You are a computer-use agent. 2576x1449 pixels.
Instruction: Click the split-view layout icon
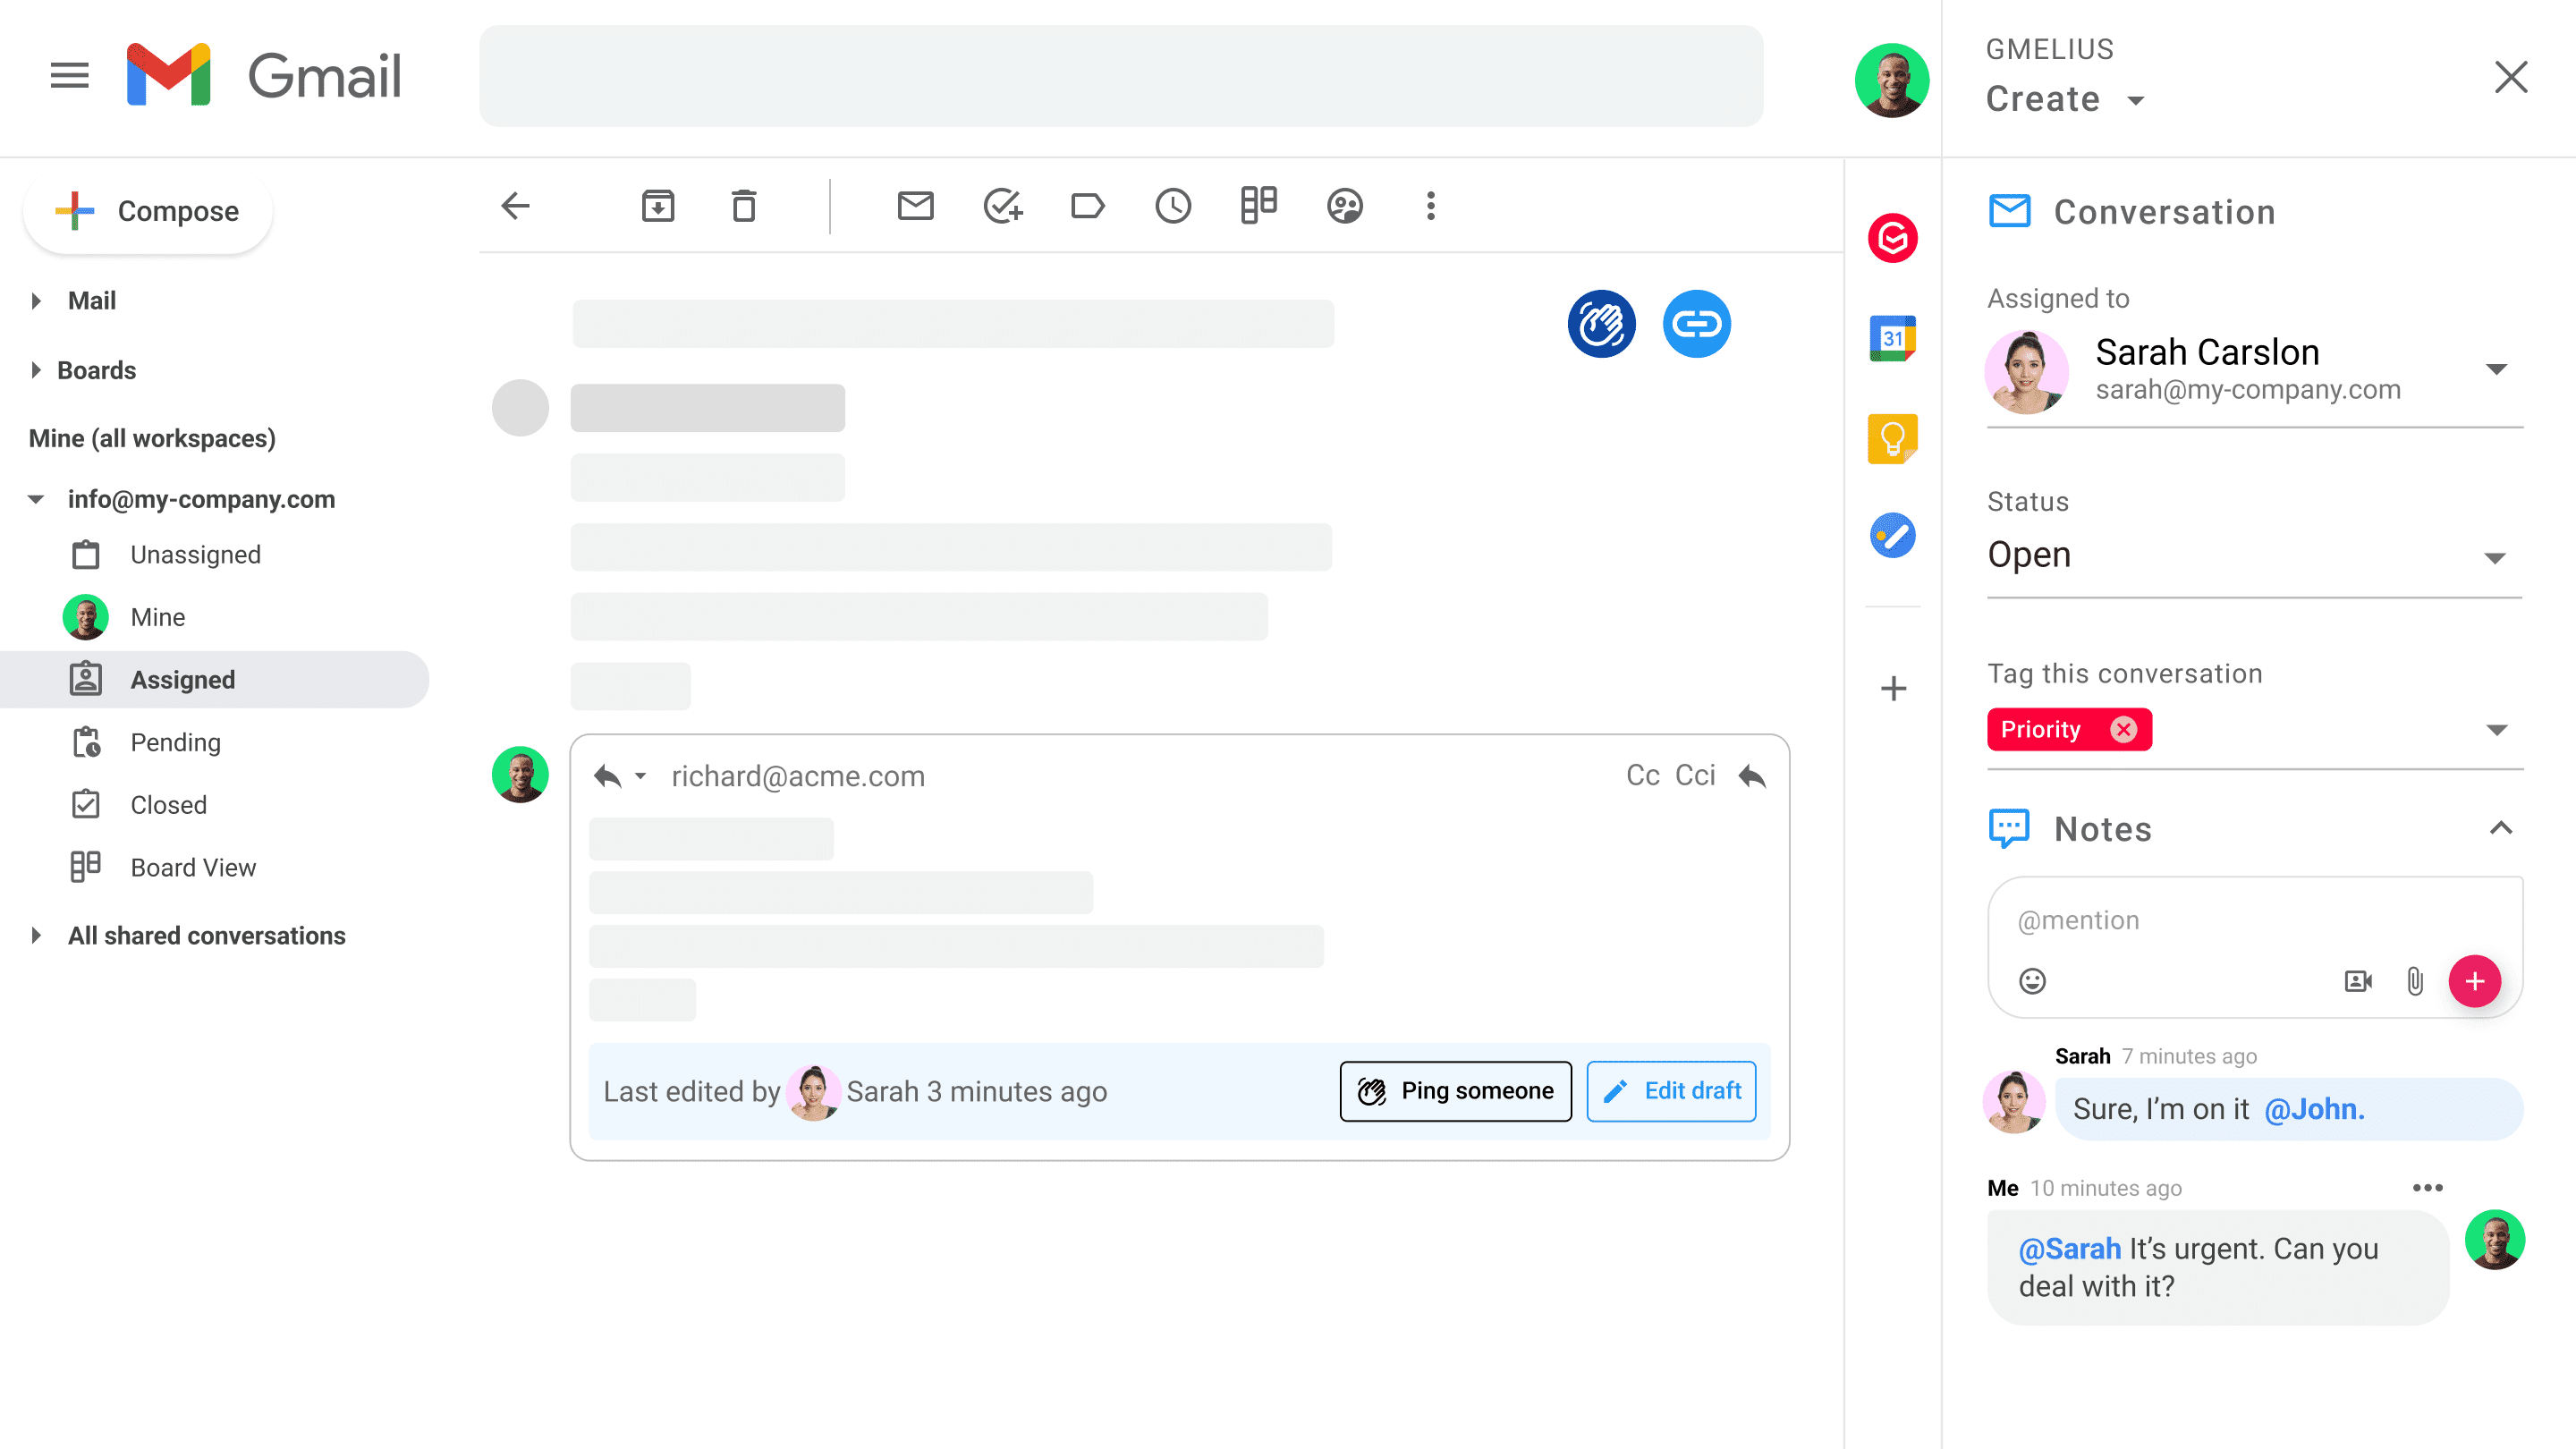pyautogui.click(x=1256, y=205)
